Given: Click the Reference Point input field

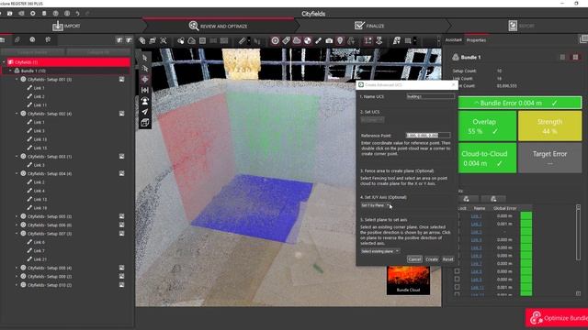Looking at the screenshot, I should pyautogui.click(x=428, y=135).
